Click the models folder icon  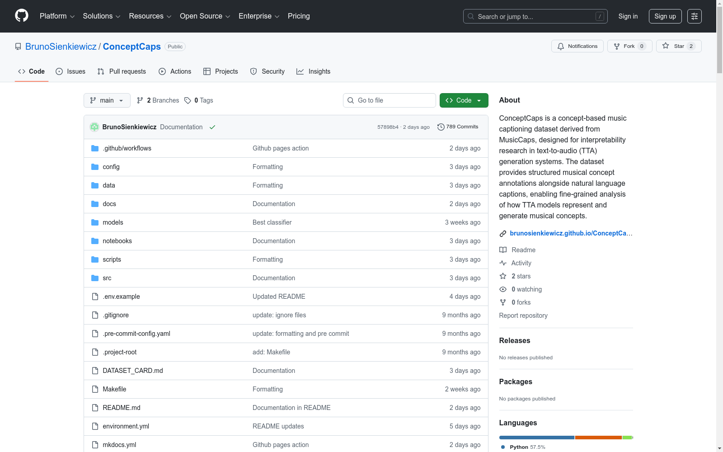point(95,222)
